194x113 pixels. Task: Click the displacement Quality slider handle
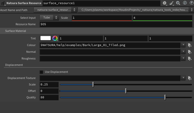[x=165, y=98]
